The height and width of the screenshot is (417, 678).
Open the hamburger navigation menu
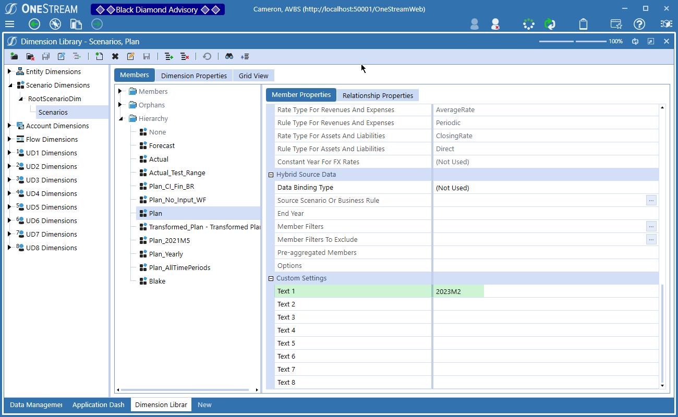click(x=9, y=24)
